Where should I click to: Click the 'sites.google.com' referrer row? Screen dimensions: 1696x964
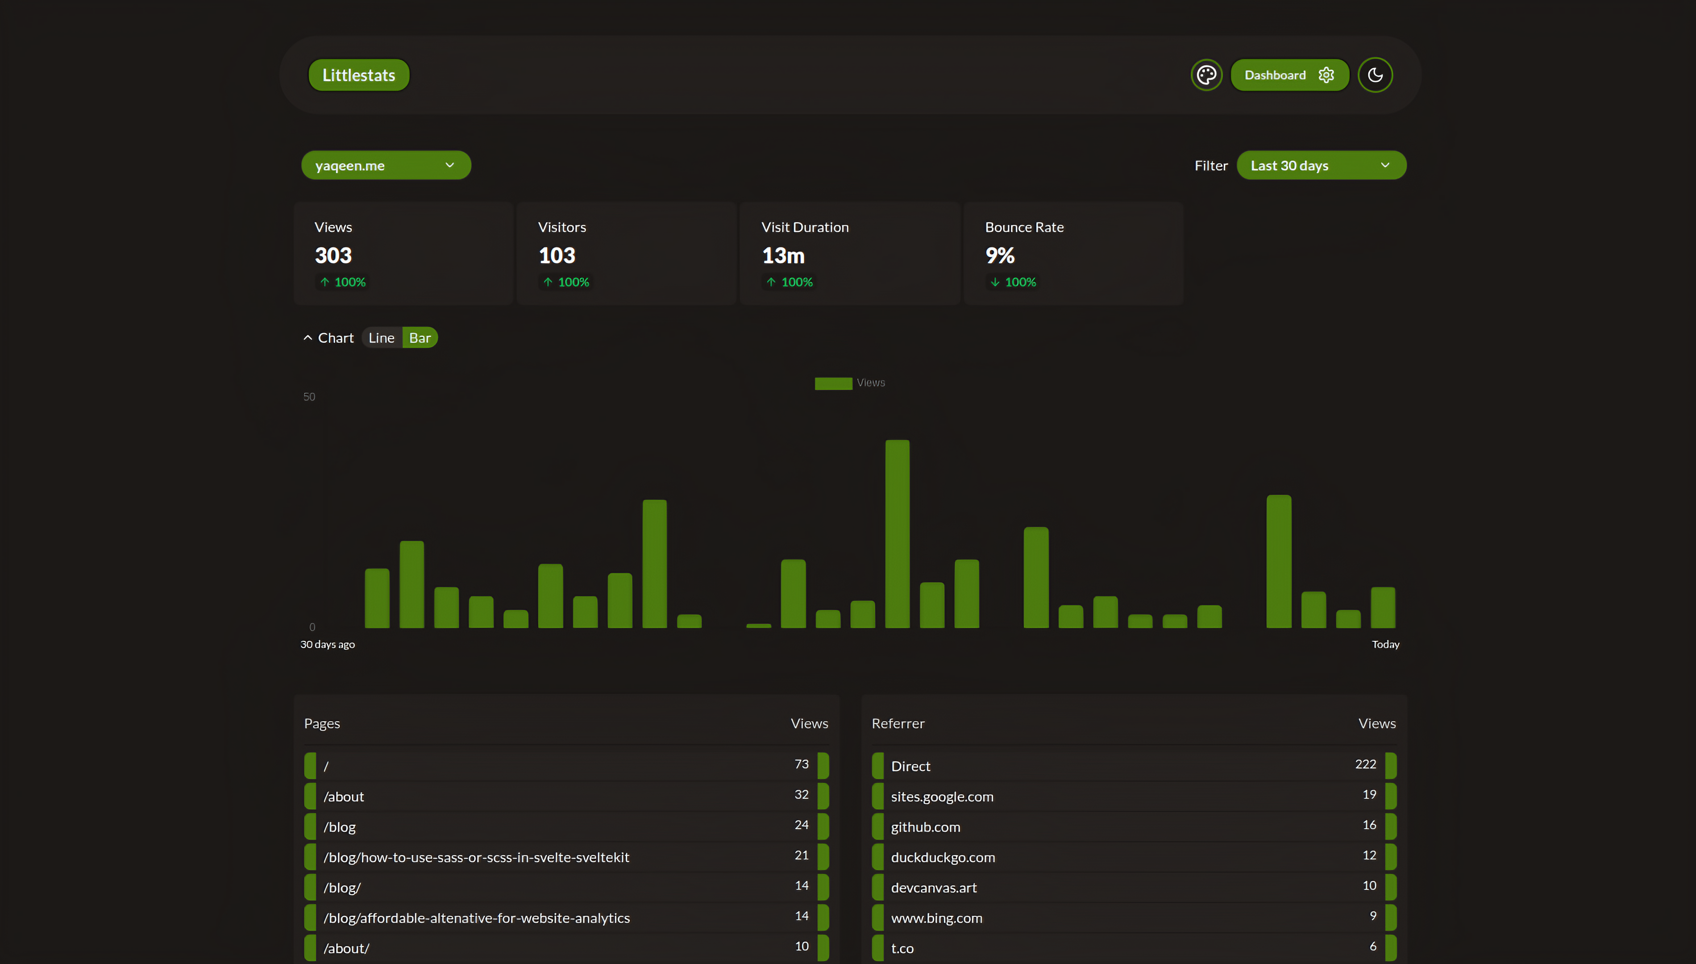click(x=1134, y=797)
